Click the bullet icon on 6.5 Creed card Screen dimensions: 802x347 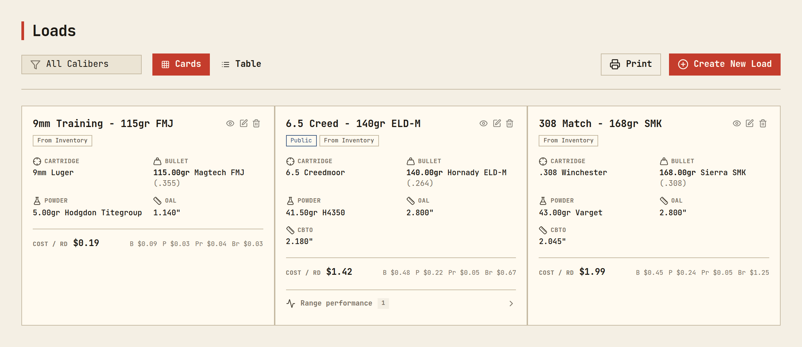point(411,161)
